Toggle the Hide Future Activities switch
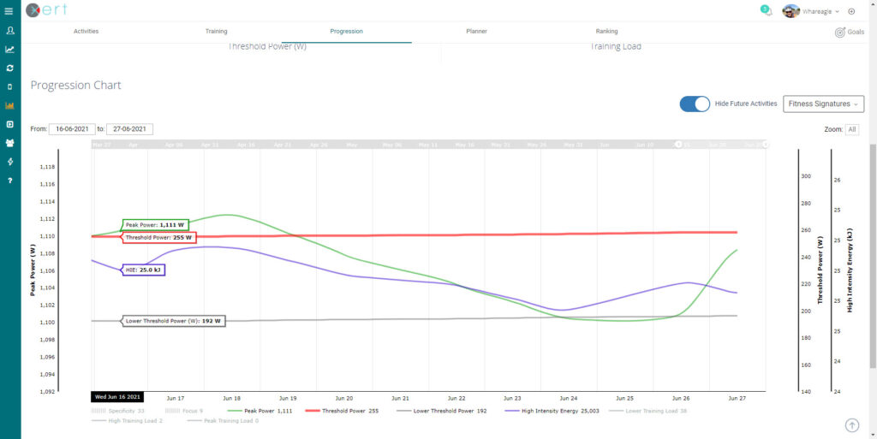877x439 pixels. point(695,104)
